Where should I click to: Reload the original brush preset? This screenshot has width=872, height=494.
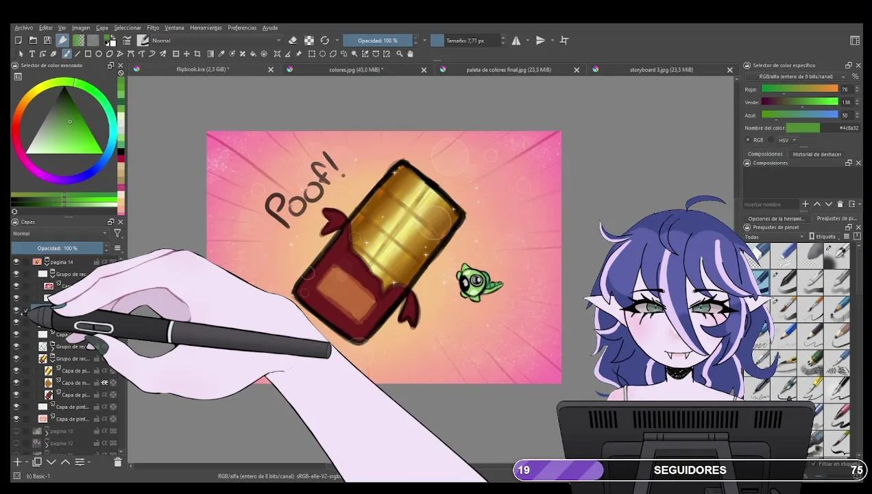(x=325, y=40)
